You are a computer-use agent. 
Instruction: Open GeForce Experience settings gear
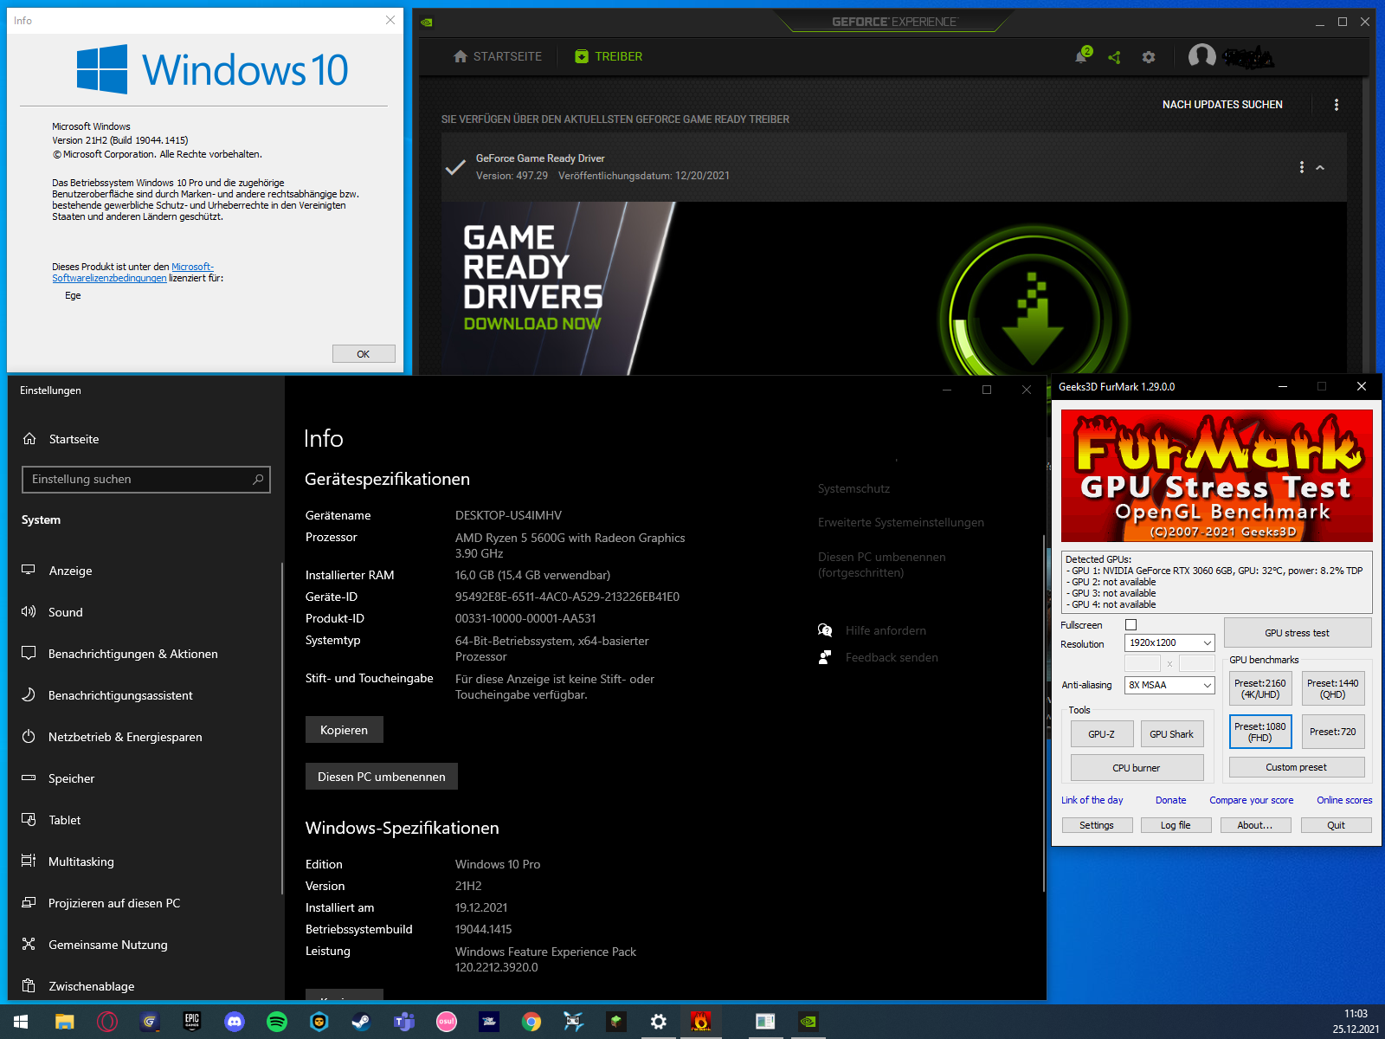point(1149,57)
